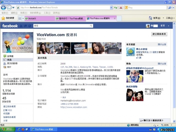Open the 編輯(E) menu
The image size is (176, 132).
point(14,13)
